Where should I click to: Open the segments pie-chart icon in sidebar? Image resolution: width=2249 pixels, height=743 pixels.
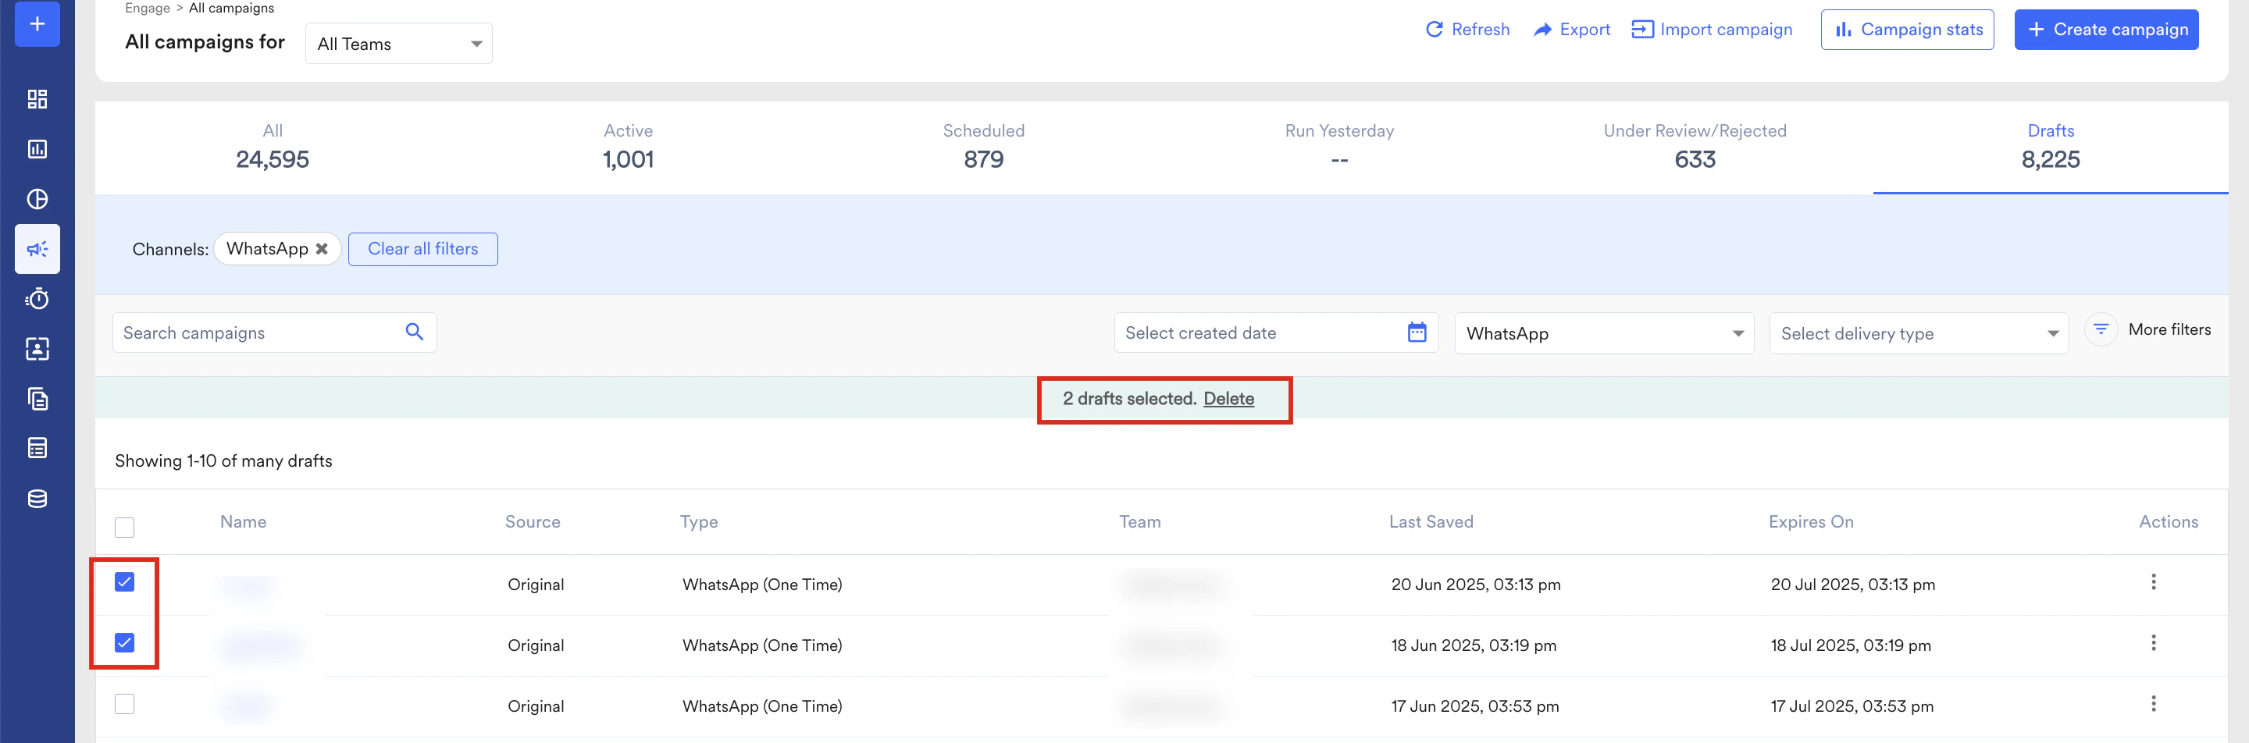tap(37, 198)
